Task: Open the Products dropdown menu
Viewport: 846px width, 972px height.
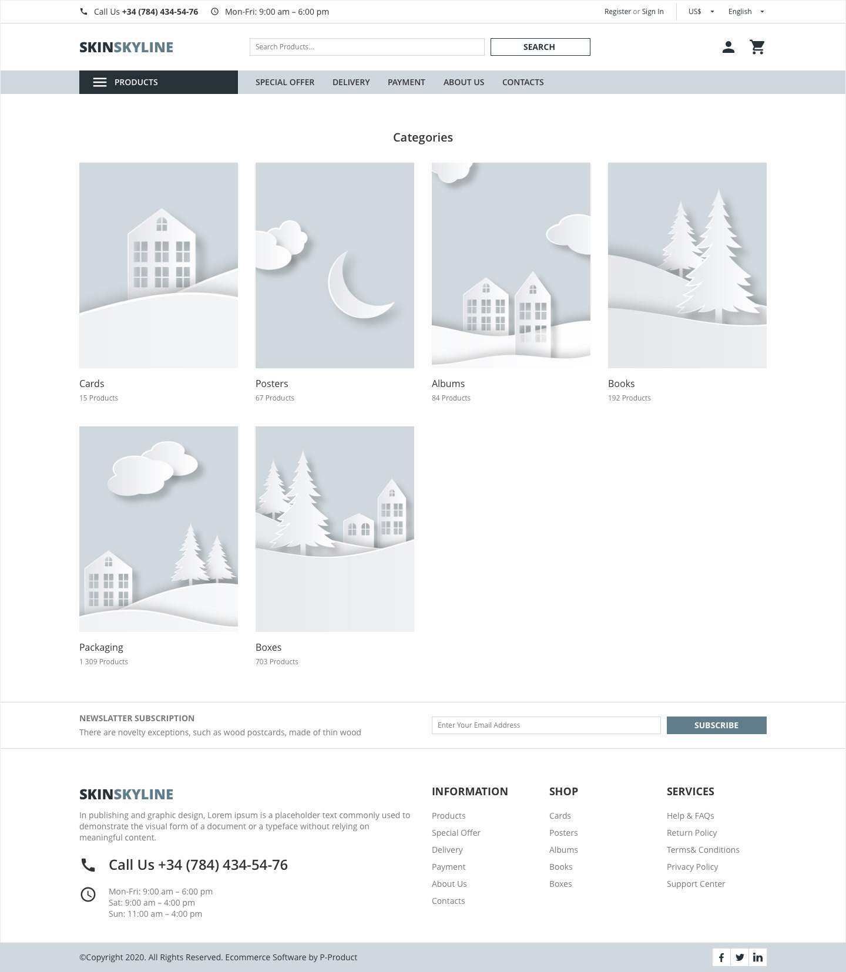Action: pos(159,82)
